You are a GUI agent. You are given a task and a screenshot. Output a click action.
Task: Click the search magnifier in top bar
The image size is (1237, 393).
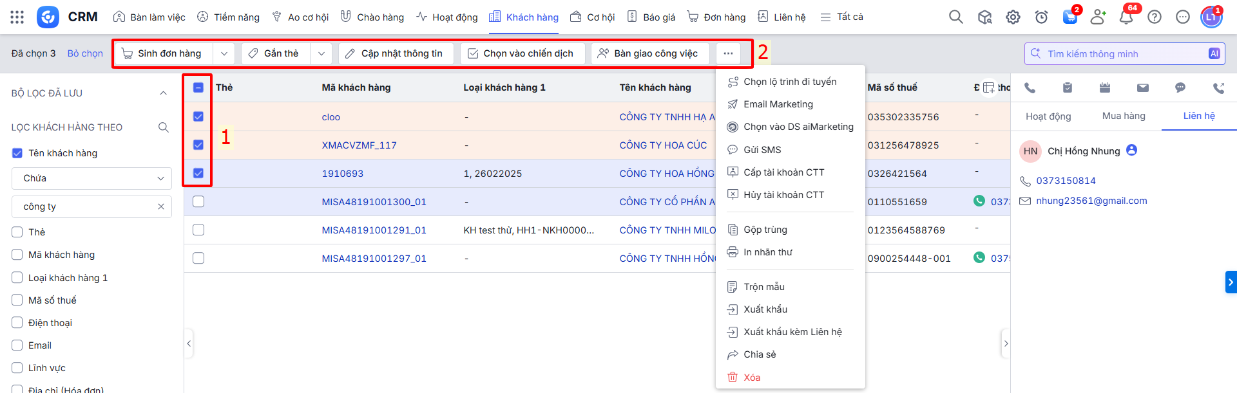[x=955, y=17]
